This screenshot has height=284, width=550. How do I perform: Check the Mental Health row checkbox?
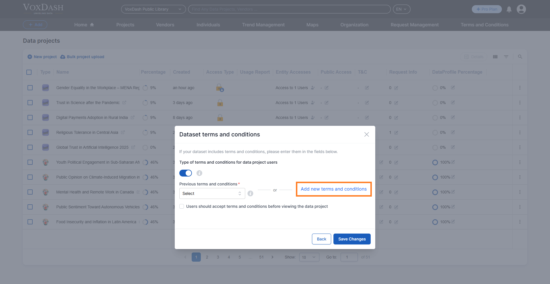coord(30,192)
